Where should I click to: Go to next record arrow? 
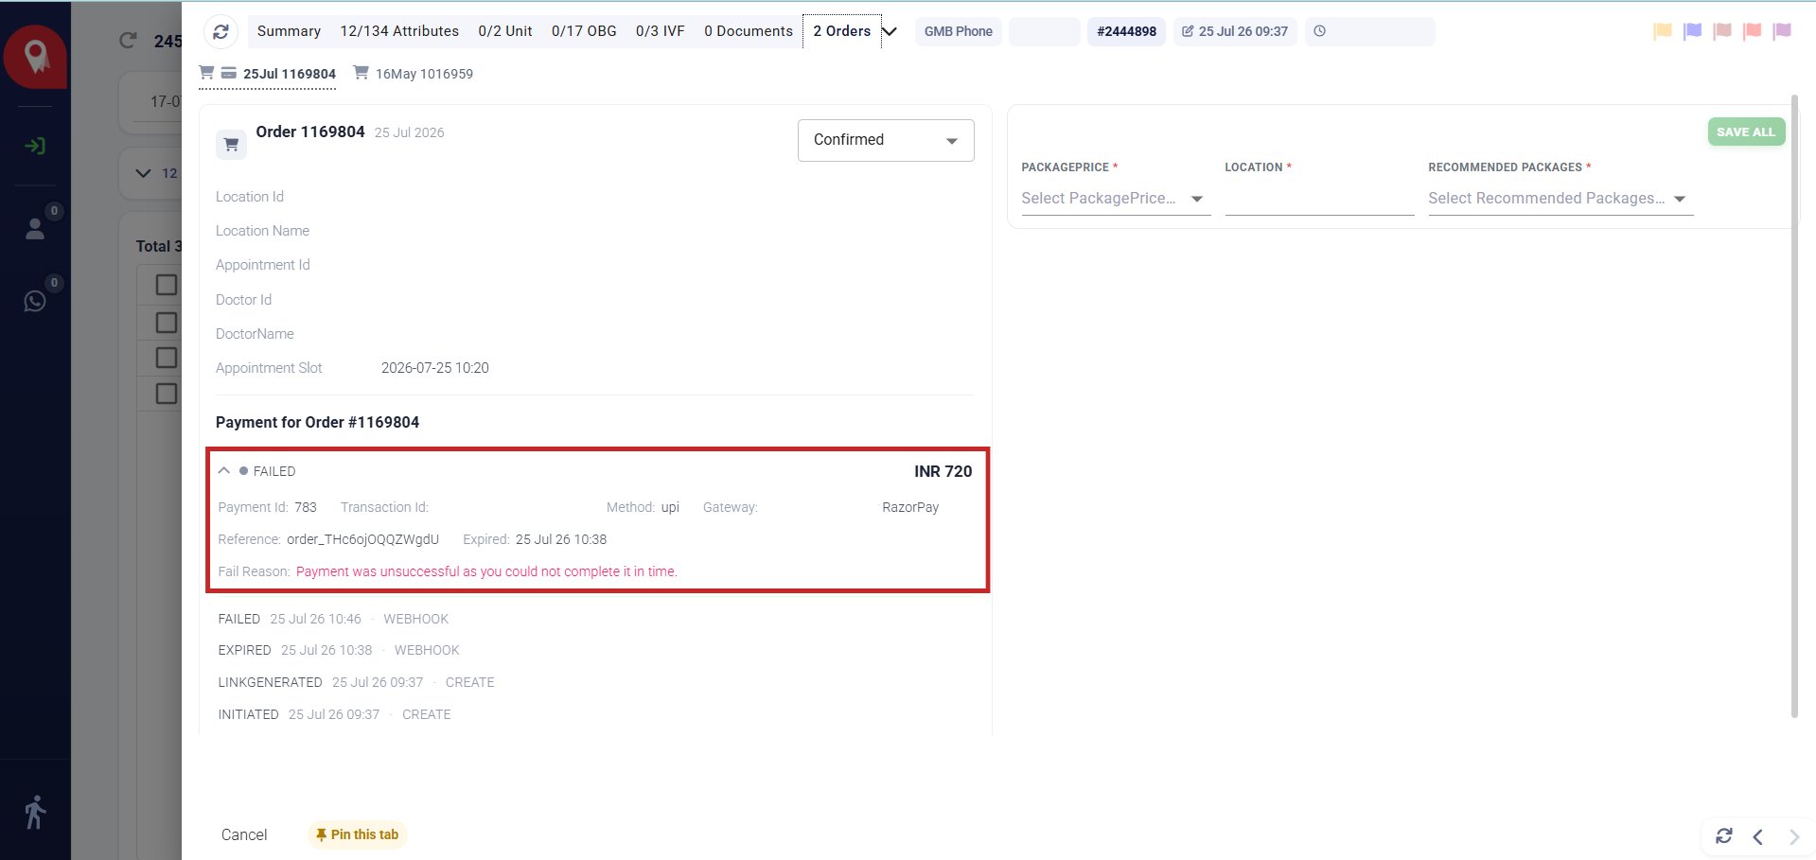pos(1793,836)
